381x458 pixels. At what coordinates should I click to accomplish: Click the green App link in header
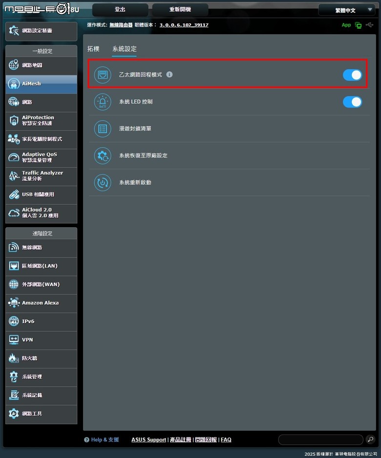346,25
